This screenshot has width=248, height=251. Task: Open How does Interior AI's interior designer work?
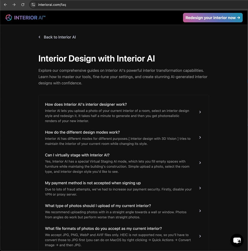tap(86, 104)
